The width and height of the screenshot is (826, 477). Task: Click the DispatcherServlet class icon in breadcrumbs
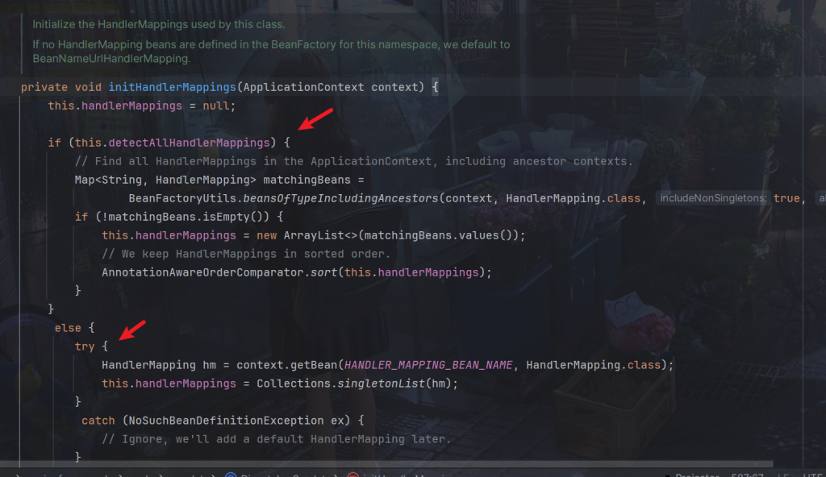(231, 474)
